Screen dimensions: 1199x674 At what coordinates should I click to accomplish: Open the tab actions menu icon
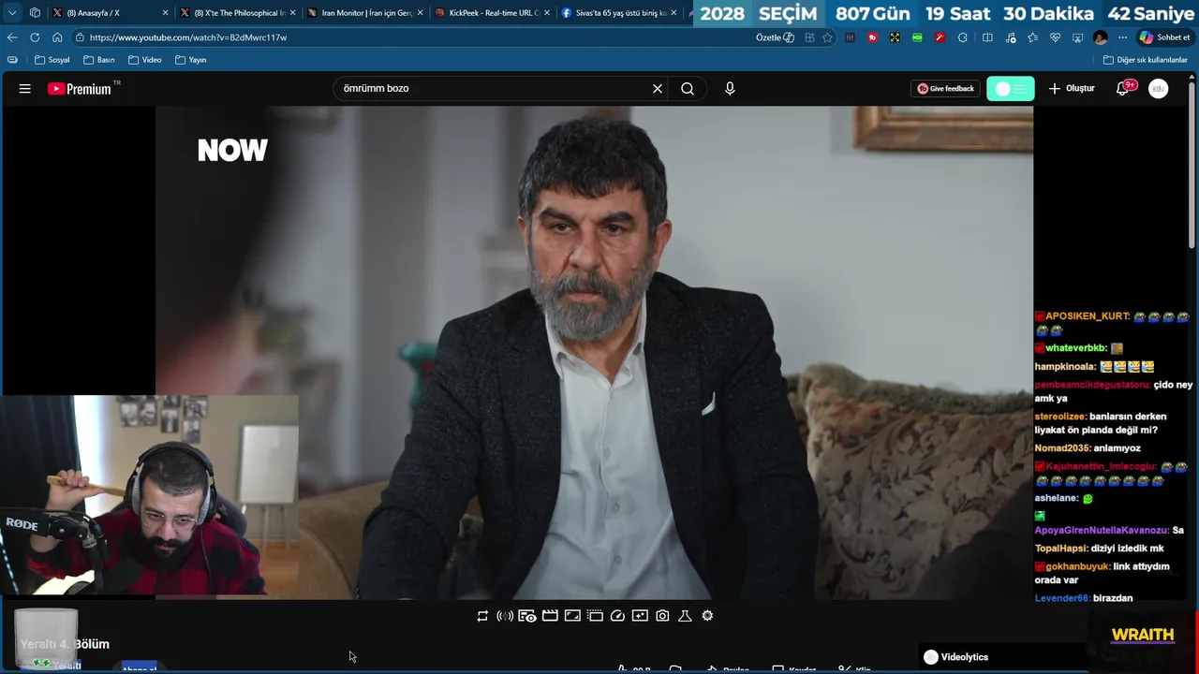[x=35, y=13]
